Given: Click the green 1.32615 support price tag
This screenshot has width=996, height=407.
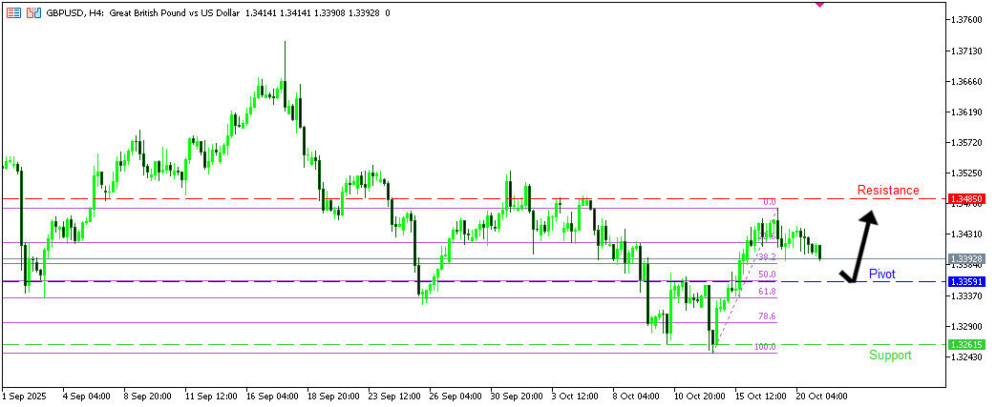Looking at the screenshot, I should [966, 344].
